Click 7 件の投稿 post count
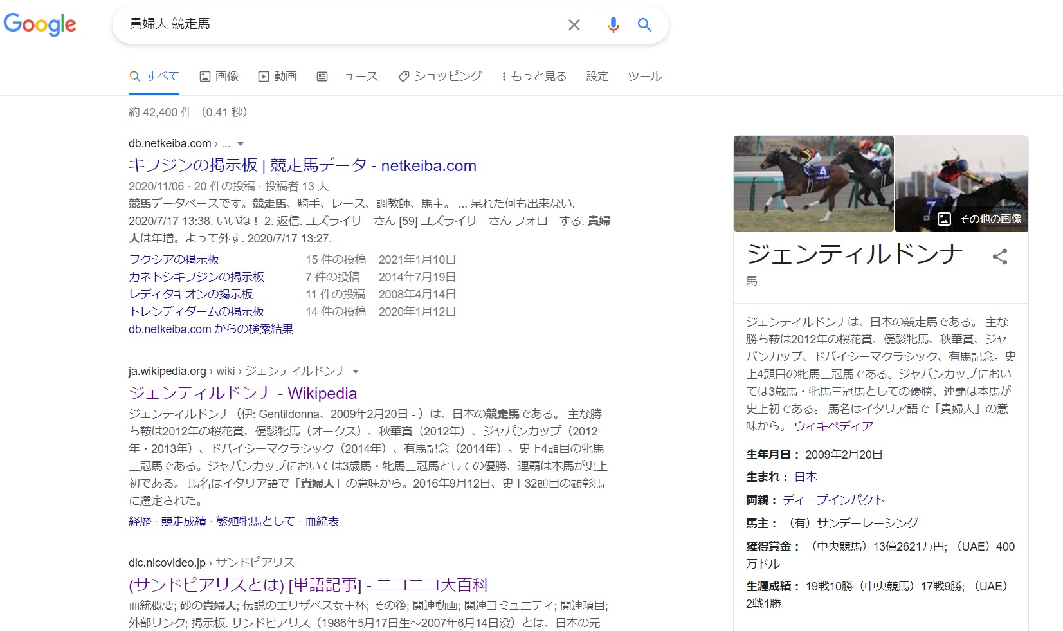 click(332, 277)
